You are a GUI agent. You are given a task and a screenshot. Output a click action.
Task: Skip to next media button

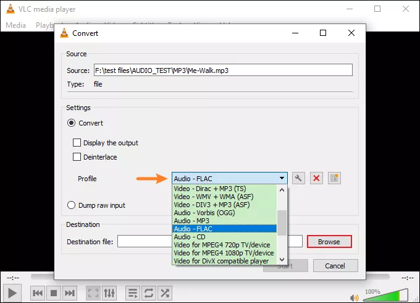pos(70,293)
